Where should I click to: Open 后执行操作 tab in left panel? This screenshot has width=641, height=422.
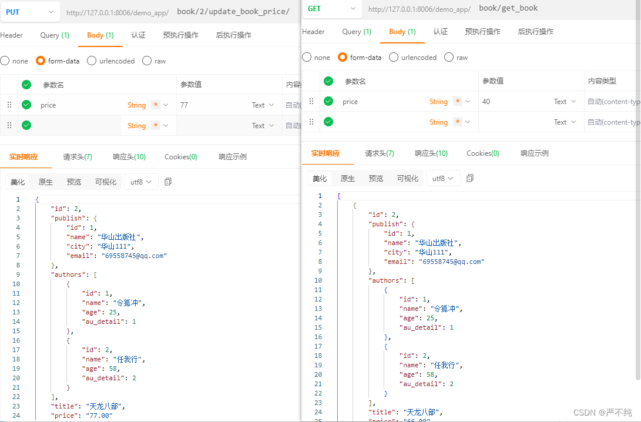coord(233,35)
